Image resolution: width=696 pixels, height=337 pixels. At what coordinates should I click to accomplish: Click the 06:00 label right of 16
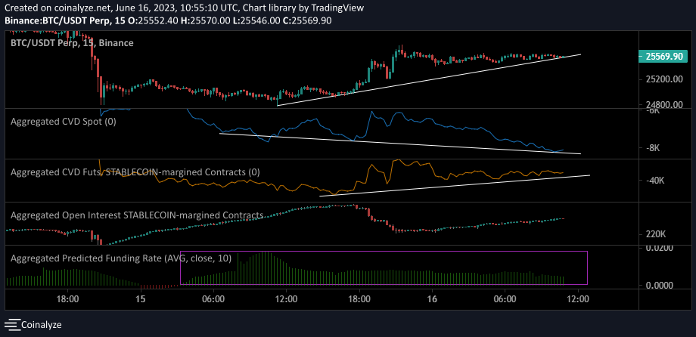click(505, 299)
